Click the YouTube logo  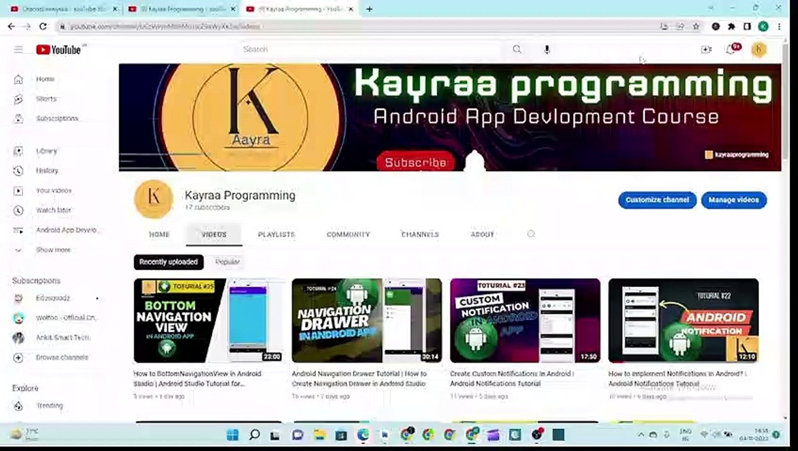click(58, 49)
